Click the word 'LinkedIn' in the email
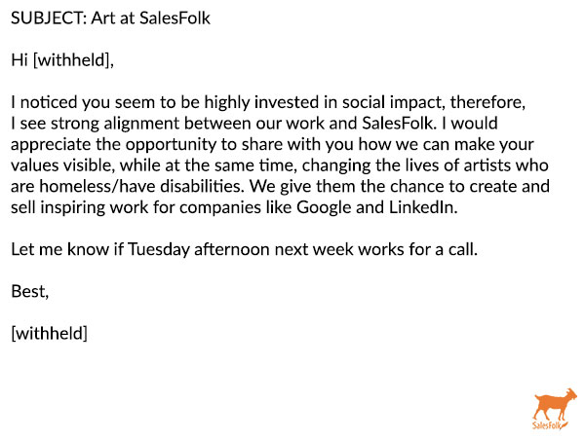Image resolution: width=585 pixels, height=439 pixels. 421,207
